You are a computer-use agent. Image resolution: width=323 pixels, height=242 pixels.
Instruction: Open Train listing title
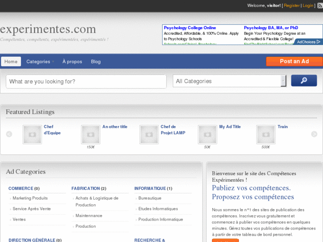click(x=283, y=127)
